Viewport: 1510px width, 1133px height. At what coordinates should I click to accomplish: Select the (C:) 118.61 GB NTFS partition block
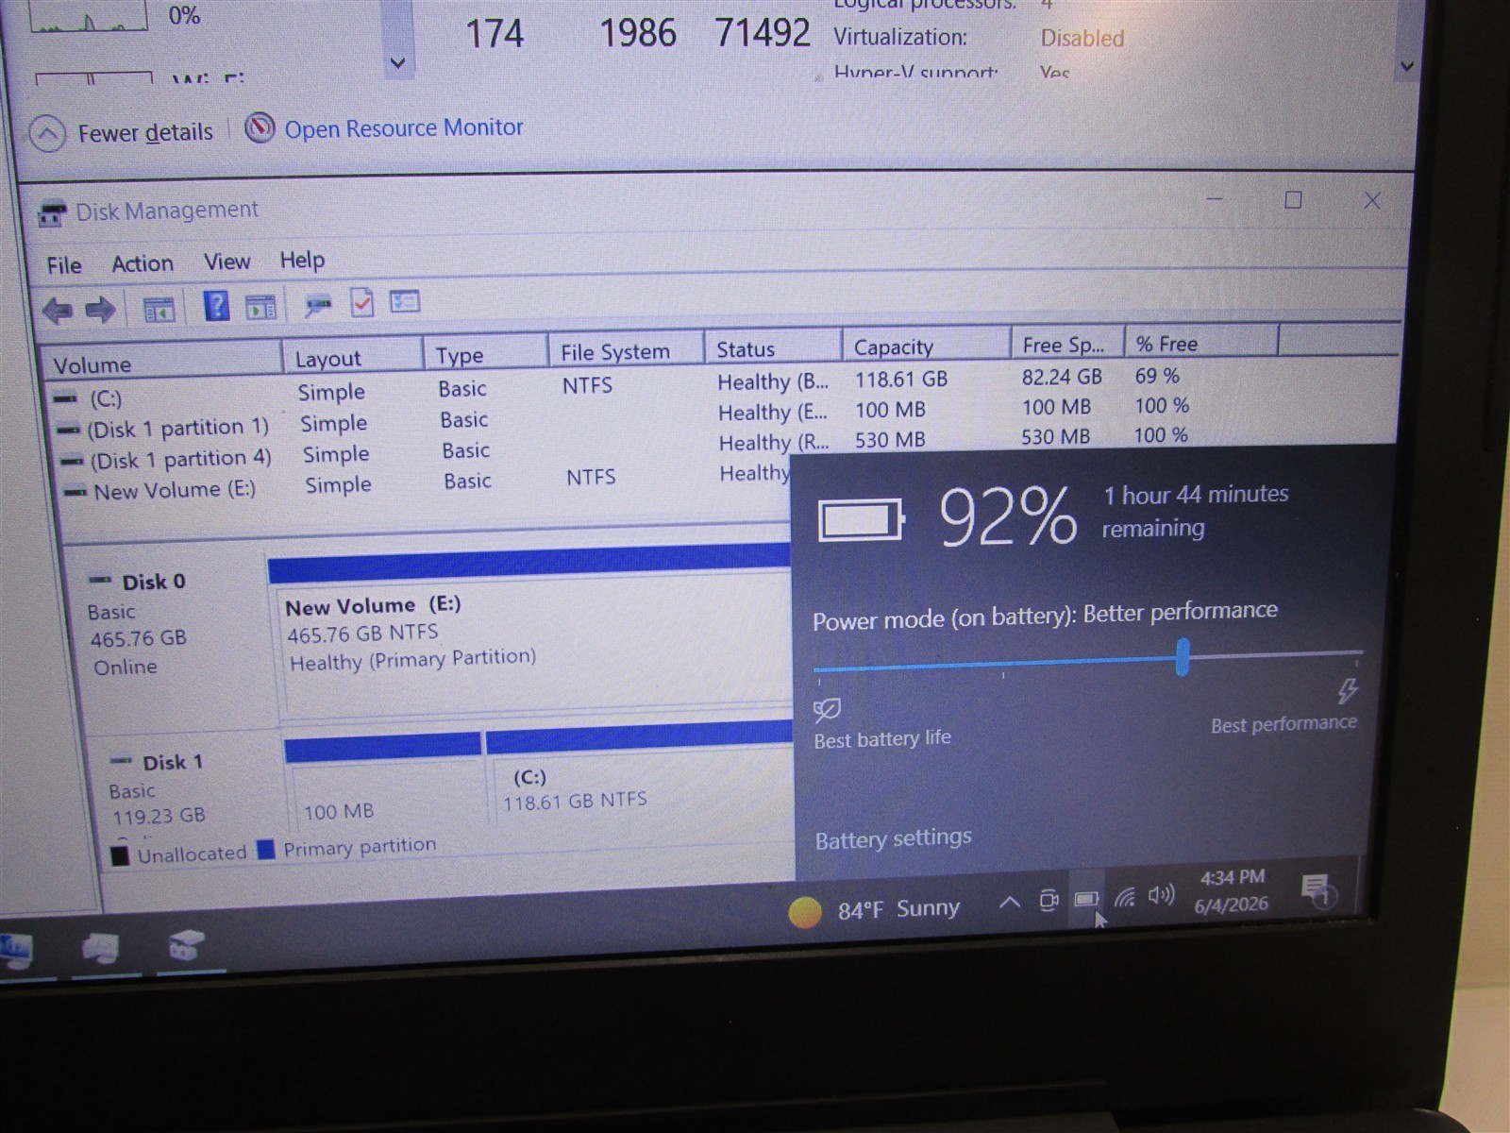pyautogui.click(x=640, y=774)
